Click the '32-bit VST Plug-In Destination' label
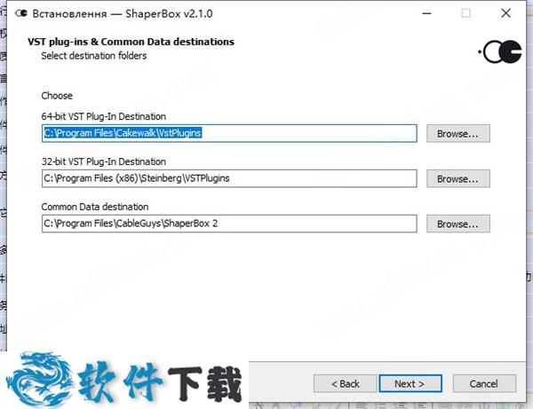Viewport: 533px width, 409px height. [x=104, y=161]
